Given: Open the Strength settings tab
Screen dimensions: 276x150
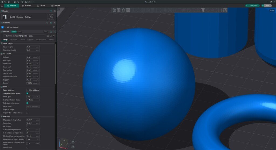Looking at the screenshot, I should click(x=13, y=40).
